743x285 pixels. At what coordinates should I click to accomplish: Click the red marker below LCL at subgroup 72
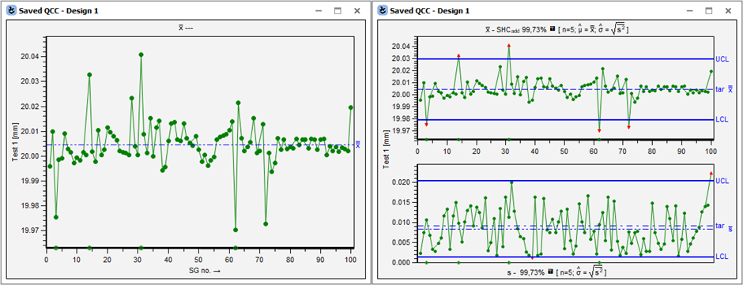click(629, 127)
